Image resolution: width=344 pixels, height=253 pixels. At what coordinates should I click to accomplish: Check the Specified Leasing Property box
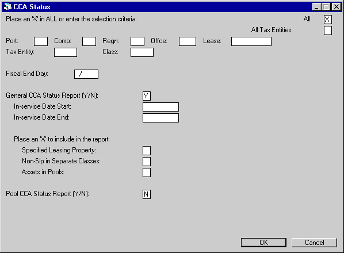[x=147, y=151]
